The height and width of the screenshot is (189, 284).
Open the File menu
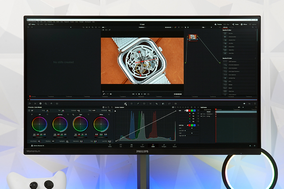coord(38,22)
